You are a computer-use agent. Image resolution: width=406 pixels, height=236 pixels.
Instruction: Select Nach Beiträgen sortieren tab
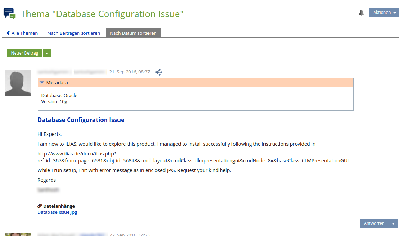(x=74, y=33)
